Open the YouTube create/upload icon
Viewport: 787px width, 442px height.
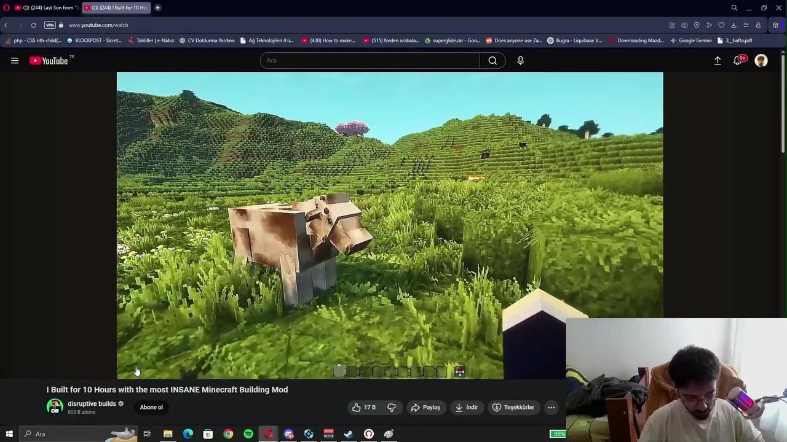point(718,60)
